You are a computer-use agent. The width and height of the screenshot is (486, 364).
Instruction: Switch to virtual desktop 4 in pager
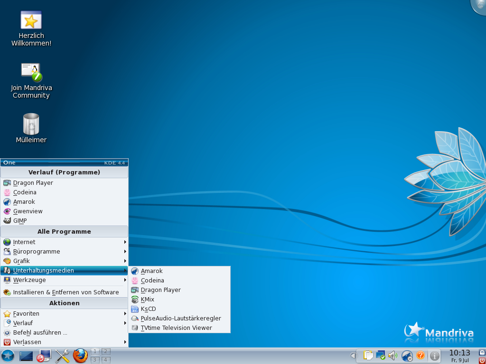coord(106,360)
